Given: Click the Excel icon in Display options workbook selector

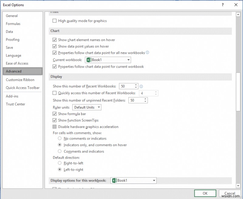Looking at the screenshot, I should 115,180.
